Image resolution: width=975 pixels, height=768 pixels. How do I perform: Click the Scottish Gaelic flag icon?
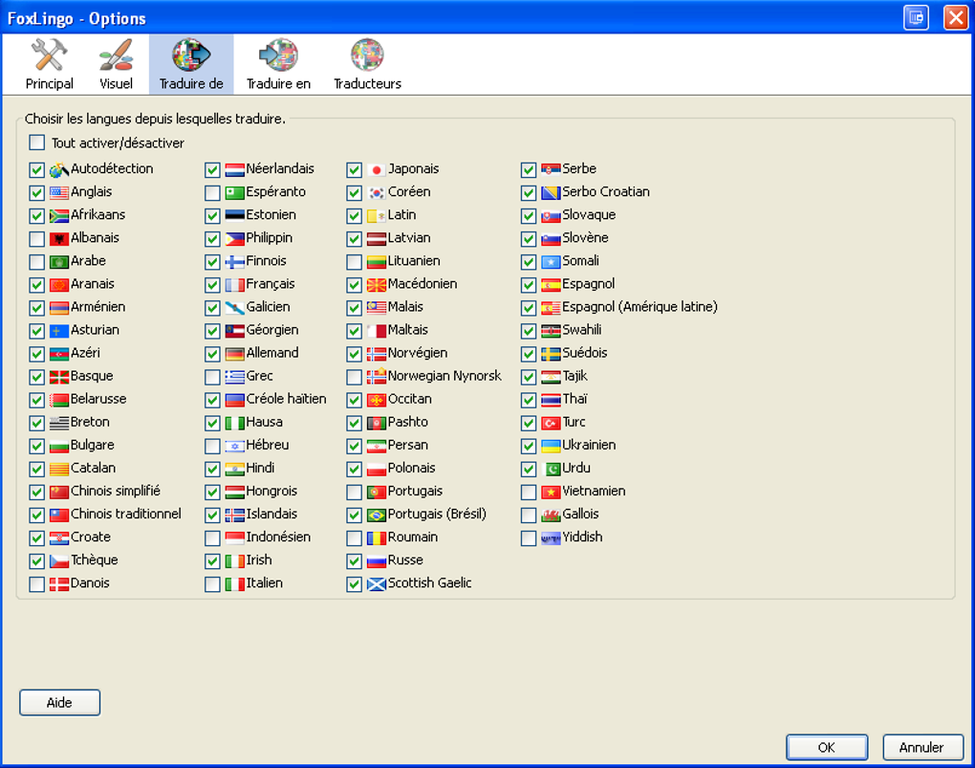(x=377, y=584)
